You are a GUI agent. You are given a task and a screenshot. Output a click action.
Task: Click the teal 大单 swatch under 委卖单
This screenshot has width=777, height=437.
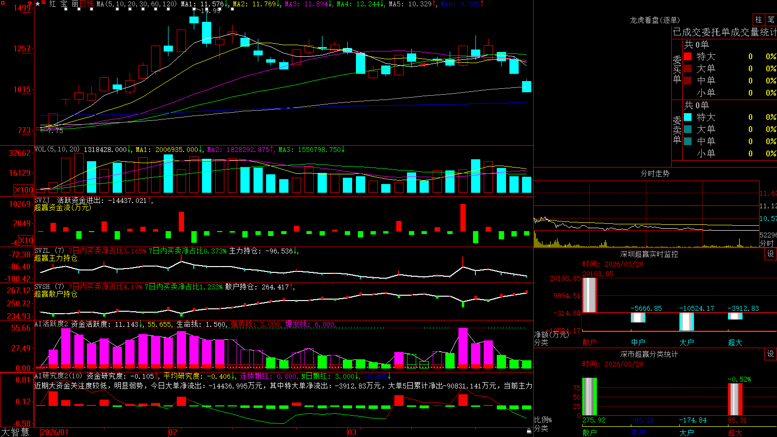click(688, 129)
